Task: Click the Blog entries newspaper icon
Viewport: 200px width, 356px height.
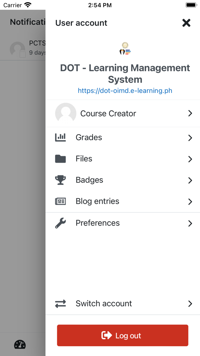Action: coord(60,201)
